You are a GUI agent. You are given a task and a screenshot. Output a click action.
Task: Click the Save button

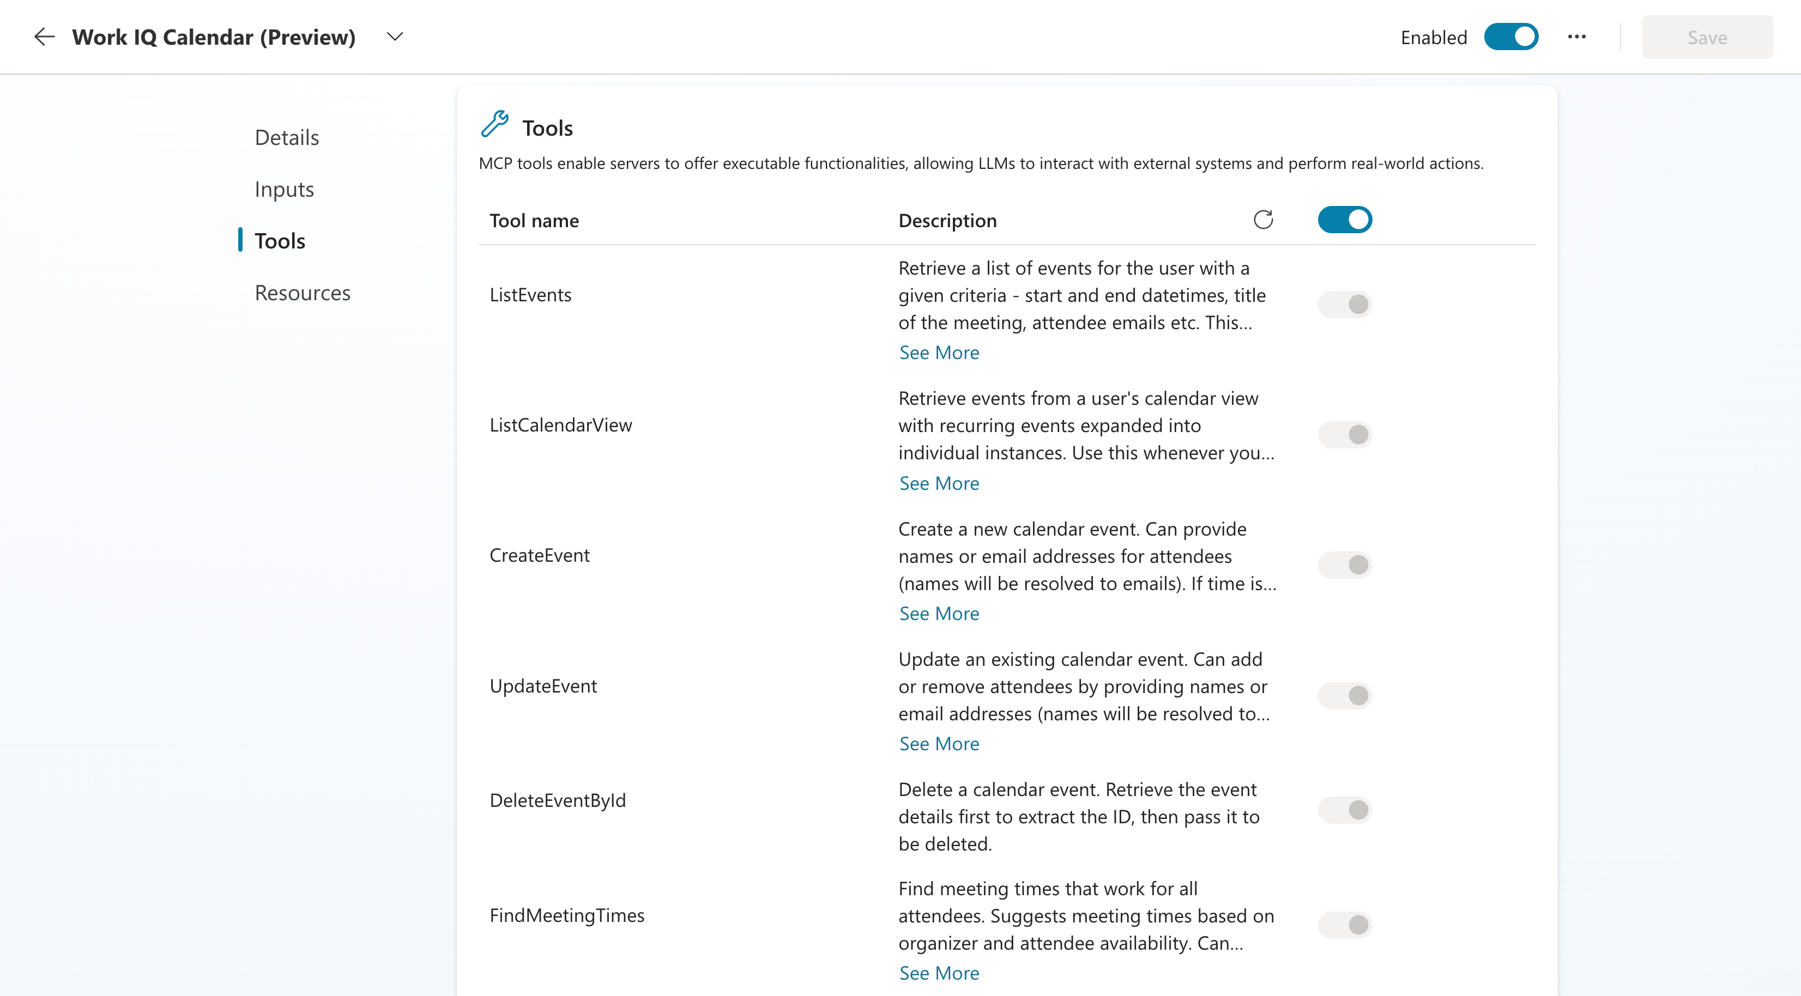[x=1707, y=37]
